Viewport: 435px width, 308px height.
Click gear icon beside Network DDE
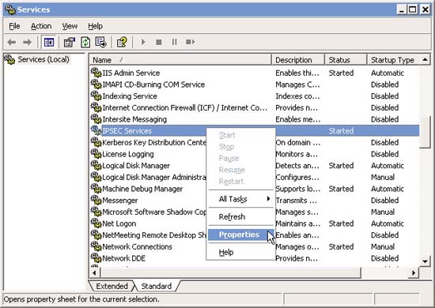pos(96,258)
